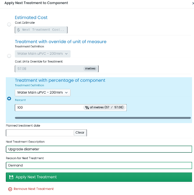Click the dollar sign icon in Cost Estimate
This screenshot has width=194, height=195.
(x=18, y=30)
